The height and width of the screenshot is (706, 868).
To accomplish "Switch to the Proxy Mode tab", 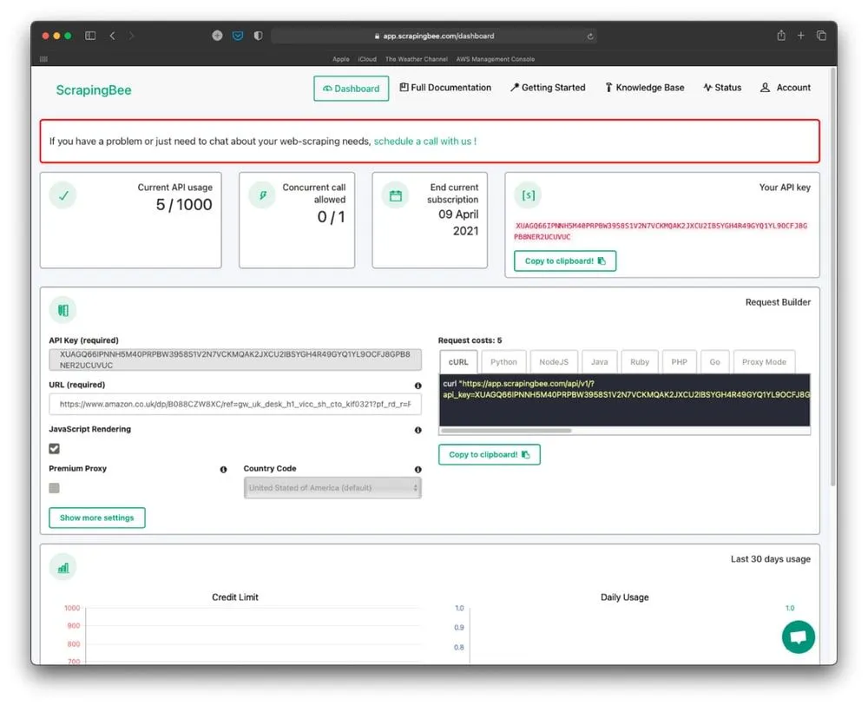I will point(764,361).
